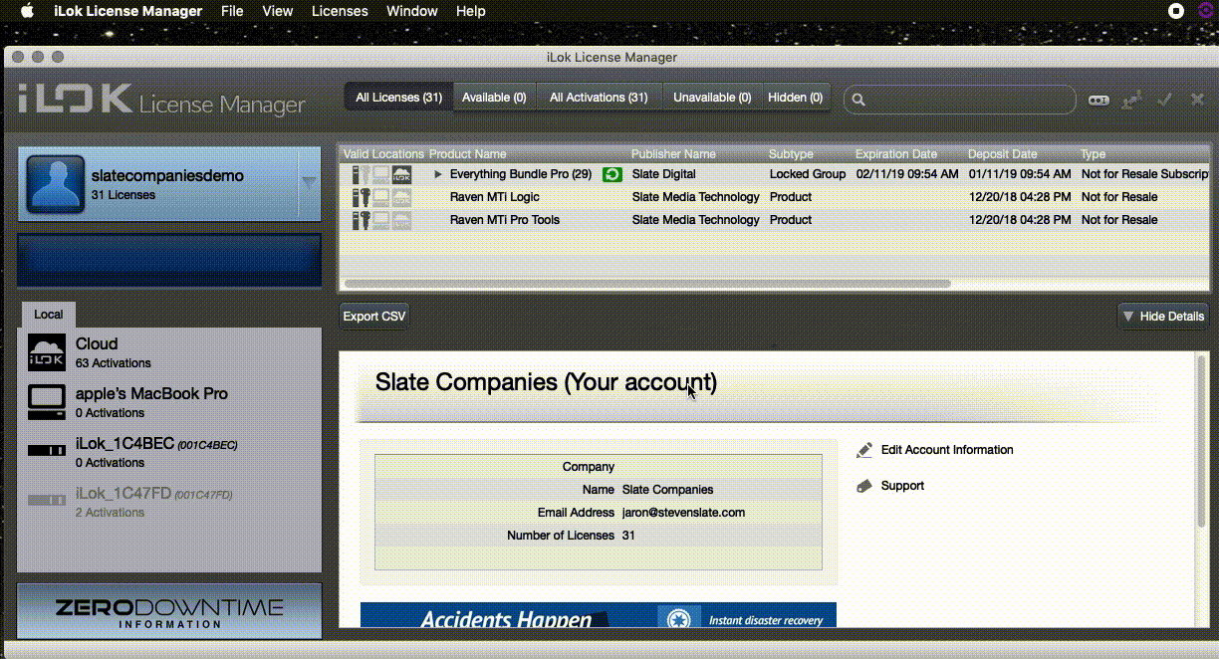Screen dimensions: 1219x659
Task: Open the View menu
Action: [x=278, y=11]
